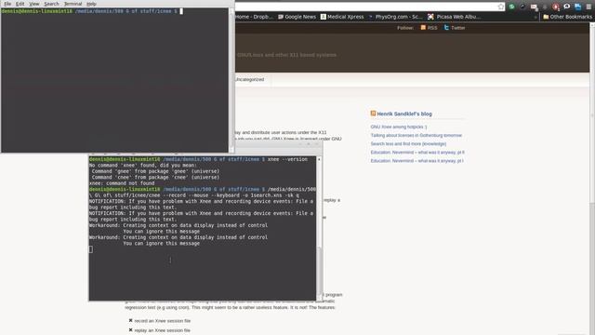Click the Henrik Sandklef's blog heading
Screen dimensions: 595x335
click(x=404, y=114)
